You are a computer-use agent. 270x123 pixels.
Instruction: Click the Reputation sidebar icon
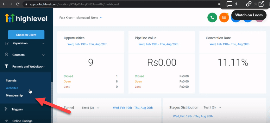point(7,43)
